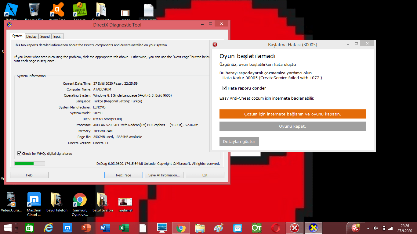Click the Next Page button
The width and height of the screenshot is (417, 234).
(x=124, y=175)
